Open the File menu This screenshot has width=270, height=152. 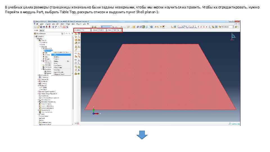pos(37,24)
